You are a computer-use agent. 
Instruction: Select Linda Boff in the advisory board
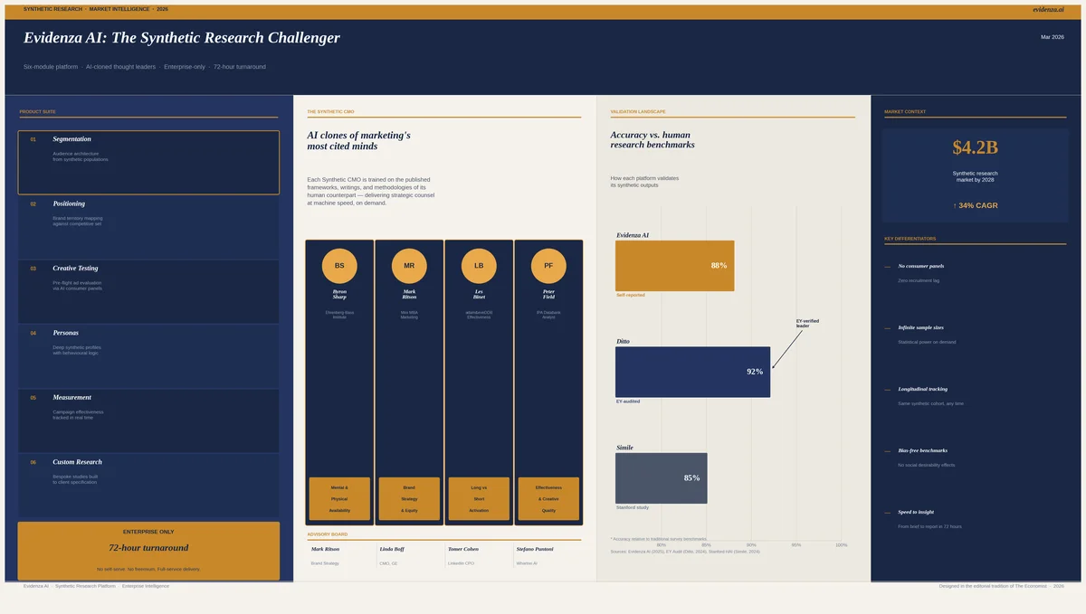point(392,549)
